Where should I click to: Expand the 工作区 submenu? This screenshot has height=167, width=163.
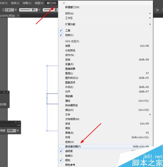pyautogui.click(x=106, y=18)
